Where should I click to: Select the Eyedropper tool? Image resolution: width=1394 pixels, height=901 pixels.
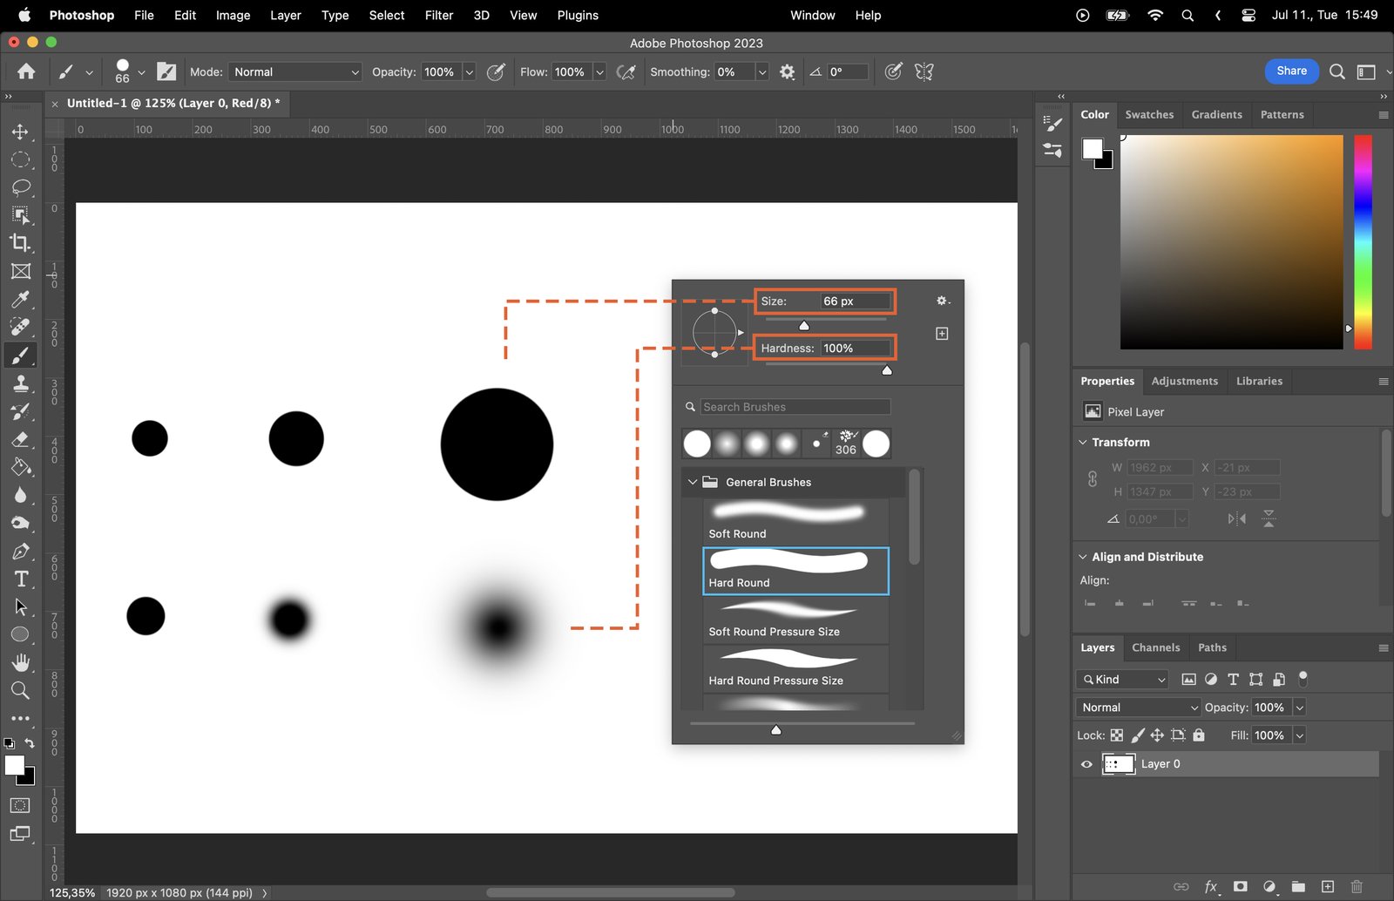[20, 300]
